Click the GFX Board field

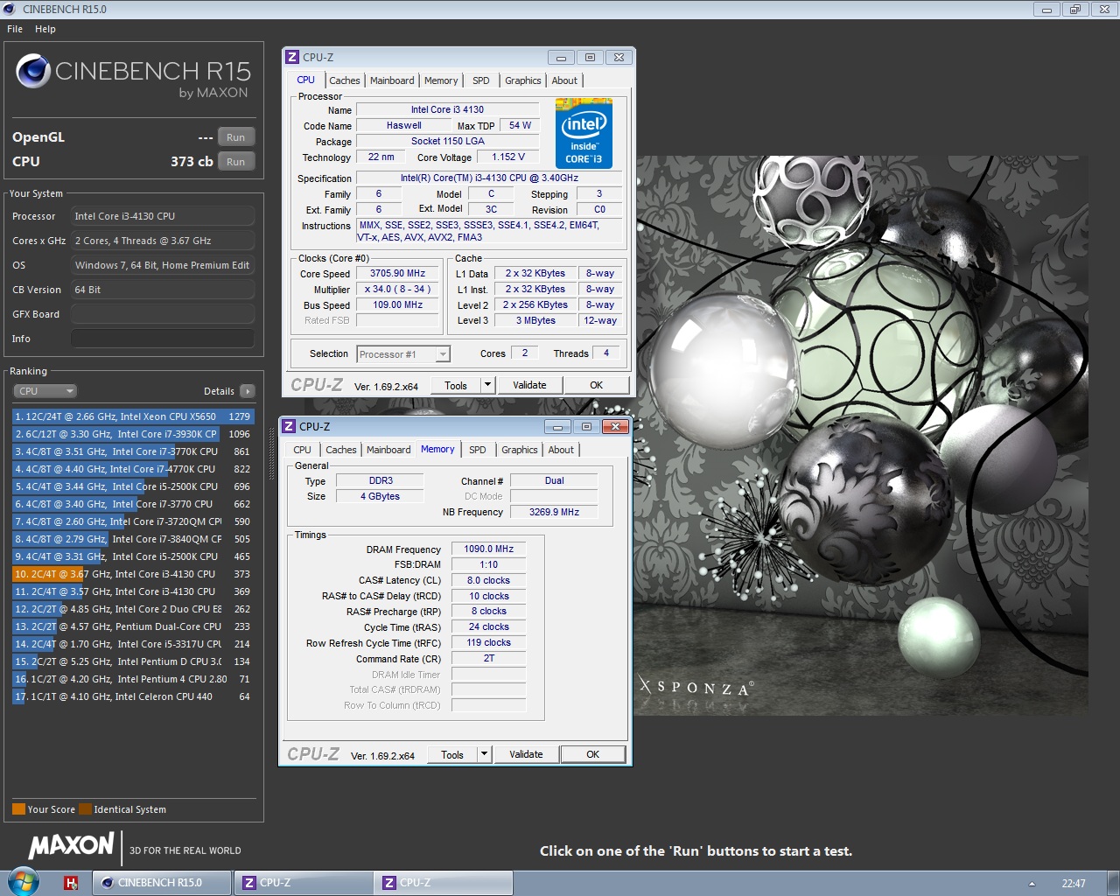pyautogui.click(x=163, y=314)
